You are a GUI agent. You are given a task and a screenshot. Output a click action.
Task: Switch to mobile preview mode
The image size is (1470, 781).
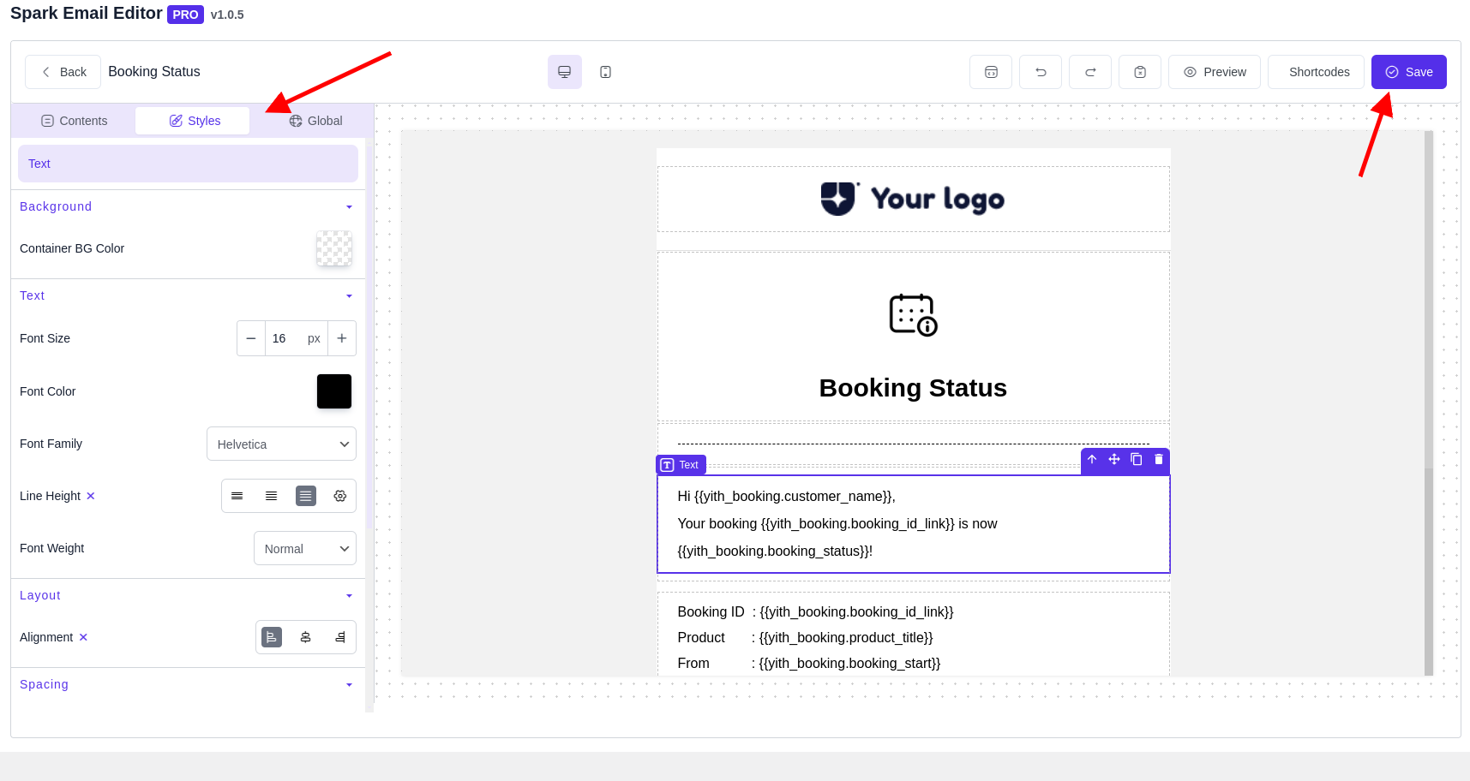(x=605, y=72)
